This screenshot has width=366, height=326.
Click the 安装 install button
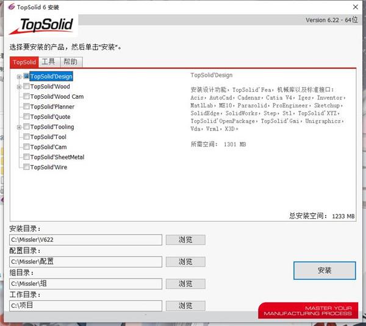click(325, 271)
